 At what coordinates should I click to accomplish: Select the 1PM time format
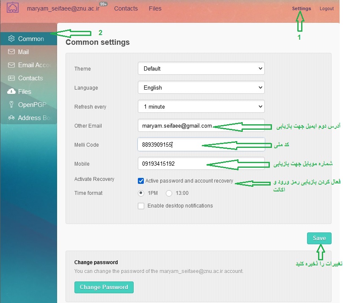[x=141, y=193]
